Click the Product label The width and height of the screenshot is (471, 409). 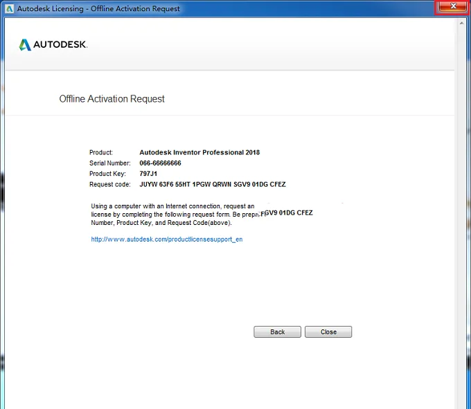101,152
